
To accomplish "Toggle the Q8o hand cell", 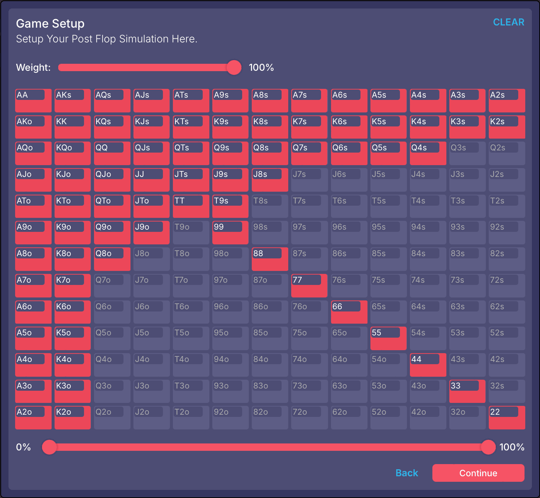I will pos(112,259).
